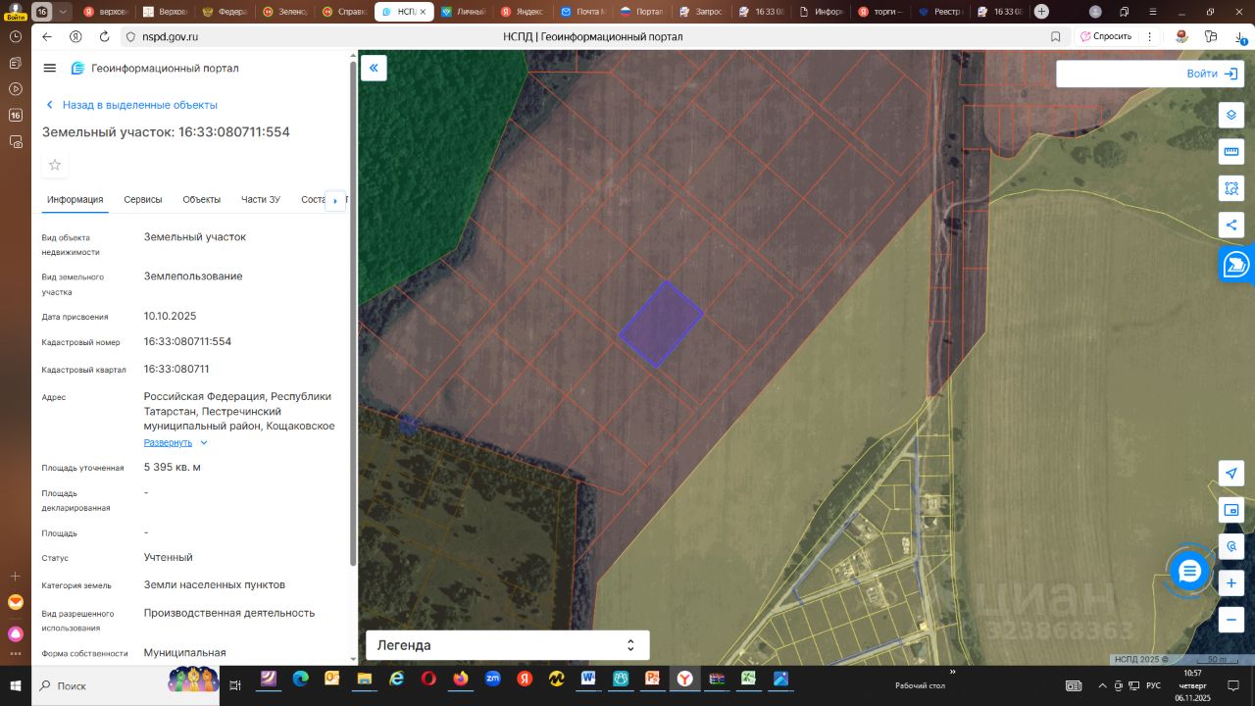The height and width of the screenshot is (706, 1255).
Task: Select the area value 5 395 кв. м
Action: (173, 468)
